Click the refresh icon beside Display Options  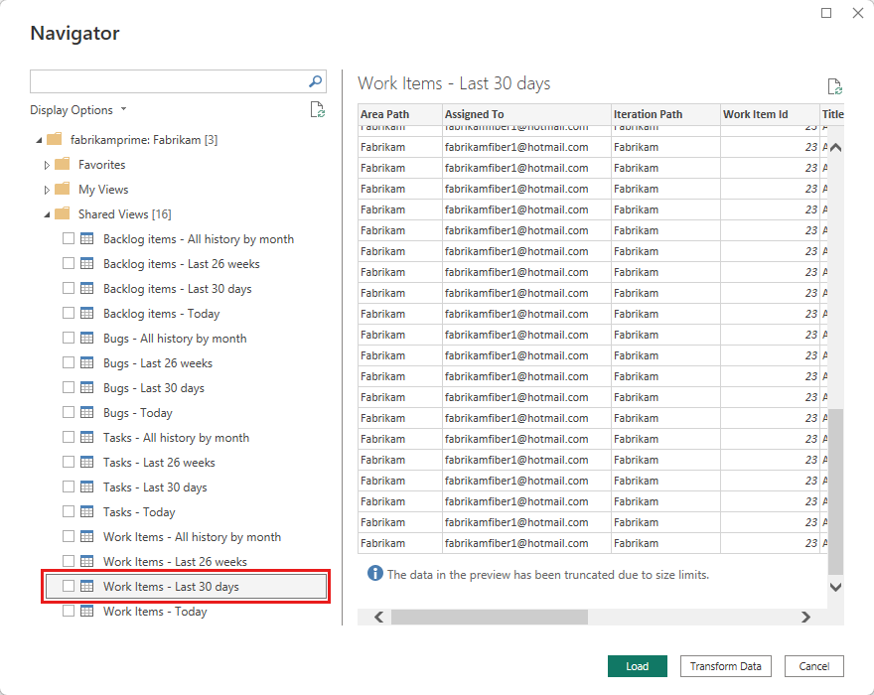coord(318,110)
